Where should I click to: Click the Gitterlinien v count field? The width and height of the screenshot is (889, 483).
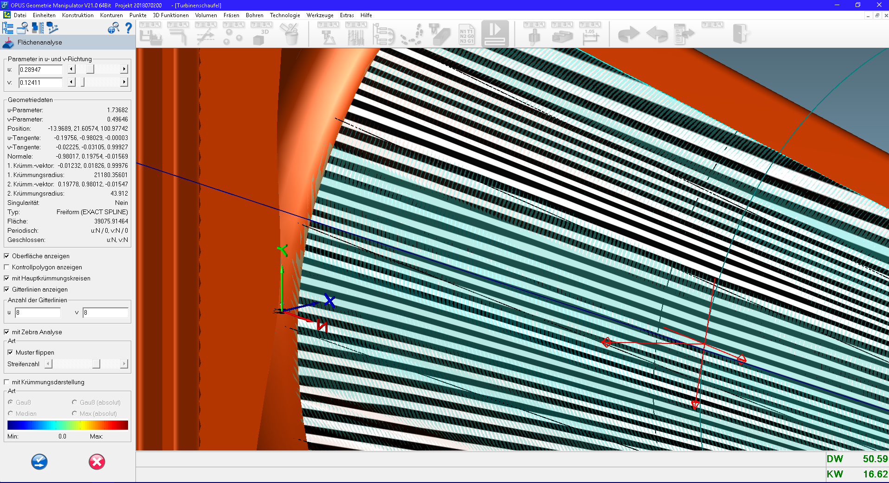(106, 312)
